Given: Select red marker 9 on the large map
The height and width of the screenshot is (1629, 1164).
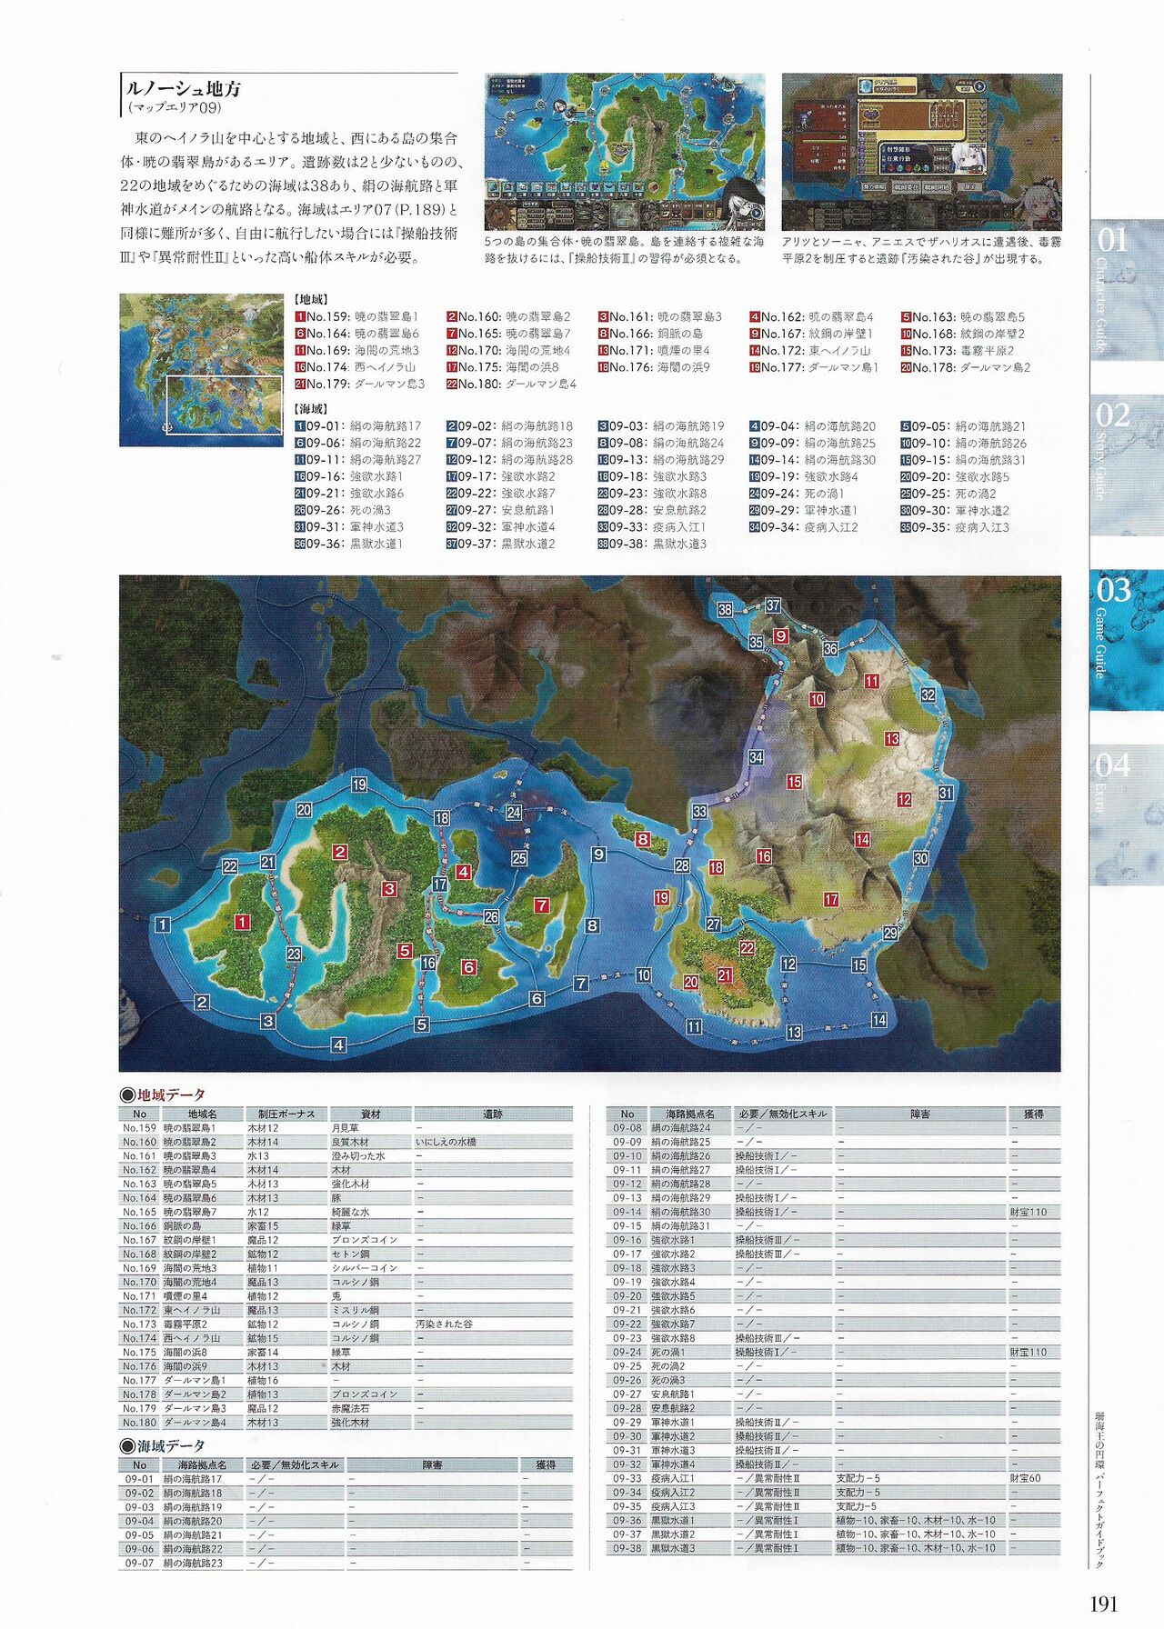Looking at the screenshot, I should point(780,636).
